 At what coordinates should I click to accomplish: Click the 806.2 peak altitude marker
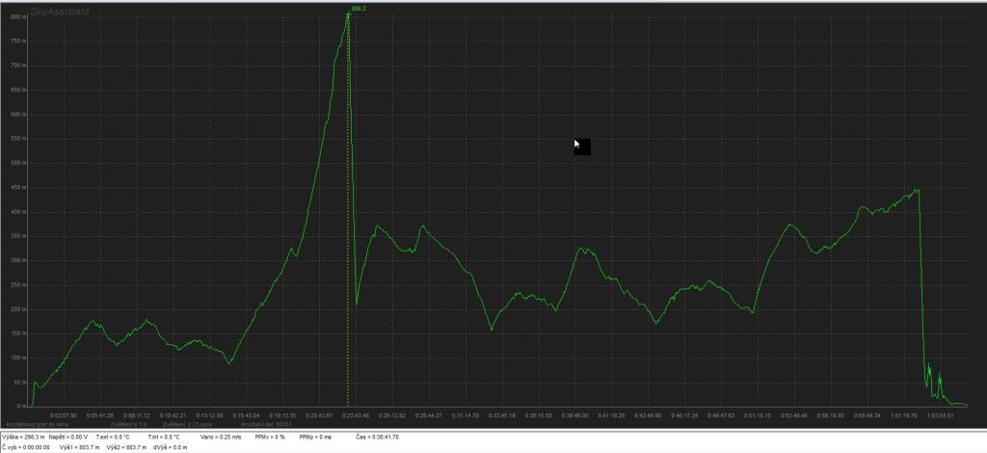click(x=356, y=7)
